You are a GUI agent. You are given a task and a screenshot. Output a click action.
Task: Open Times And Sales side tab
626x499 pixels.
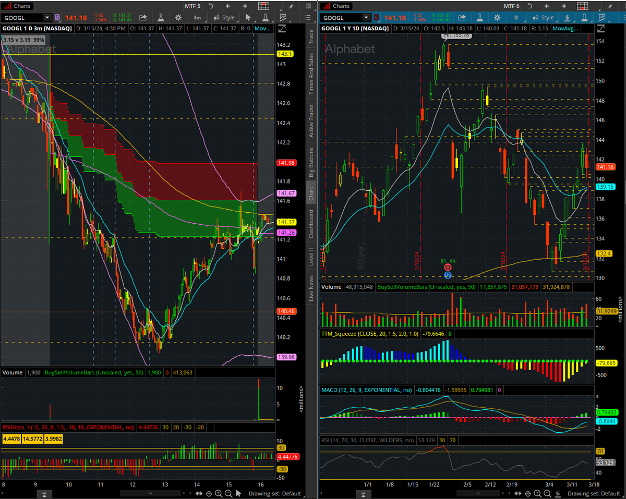click(x=311, y=74)
